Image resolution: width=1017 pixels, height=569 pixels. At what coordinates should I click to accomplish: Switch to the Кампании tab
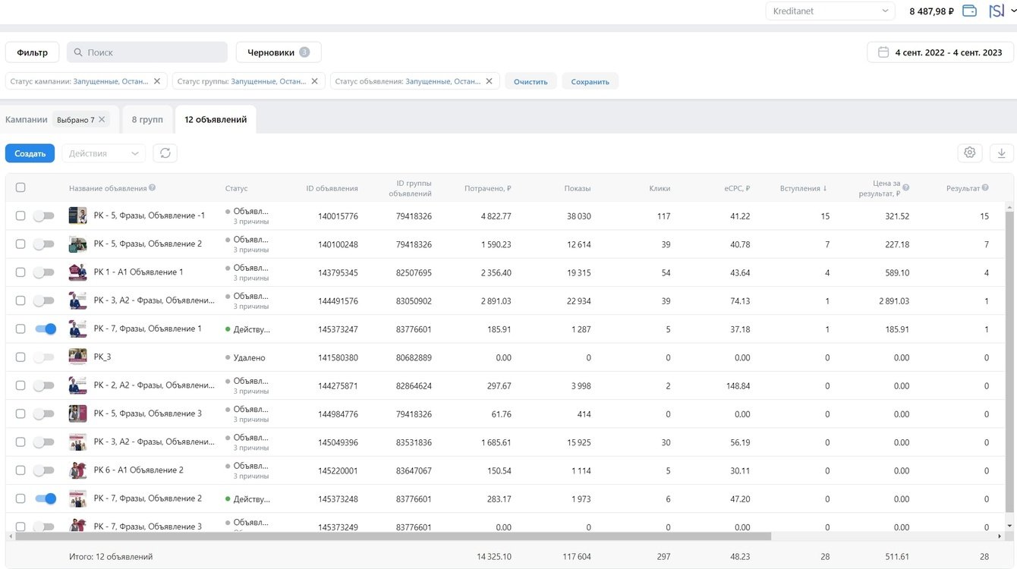[27, 120]
